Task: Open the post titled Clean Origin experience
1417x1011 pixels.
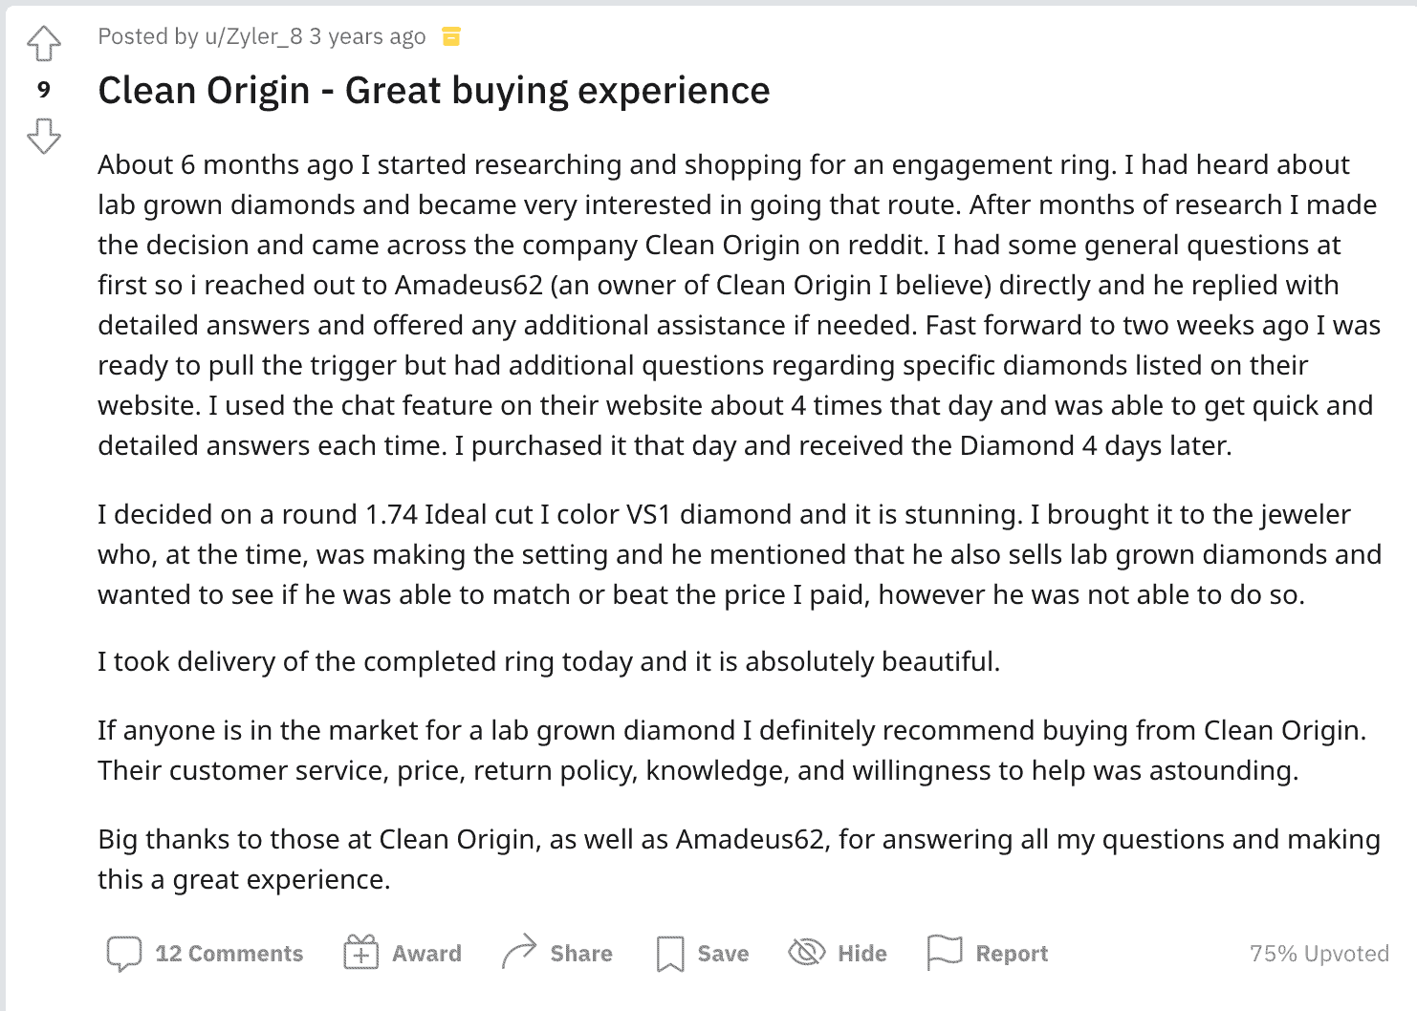Action: pos(433,90)
